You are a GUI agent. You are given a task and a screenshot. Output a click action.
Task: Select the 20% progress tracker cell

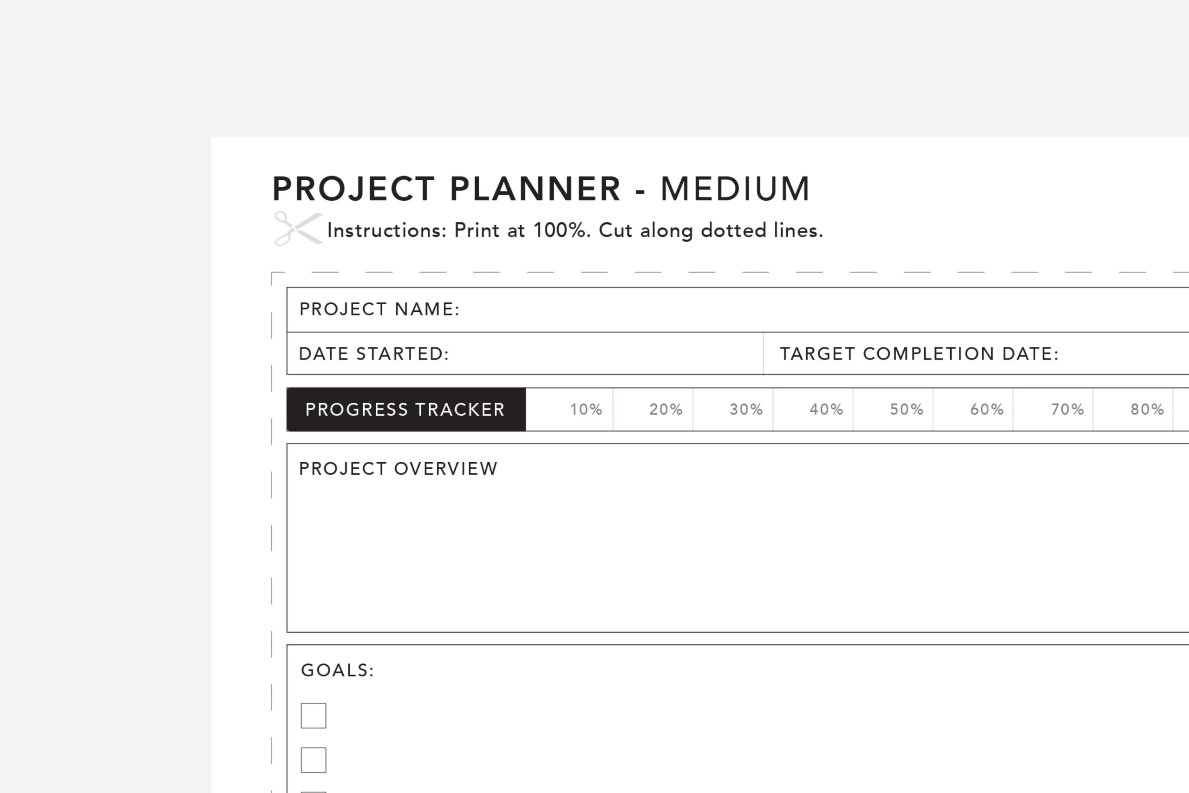click(653, 410)
